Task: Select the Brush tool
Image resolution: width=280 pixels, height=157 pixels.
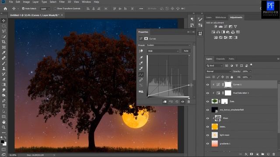Action: pyautogui.click(x=3, y=63)
